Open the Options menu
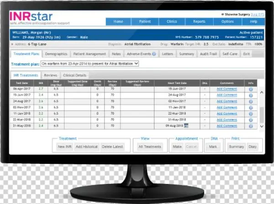Viewport: 274px width, 204px height. tap(227, 21)
